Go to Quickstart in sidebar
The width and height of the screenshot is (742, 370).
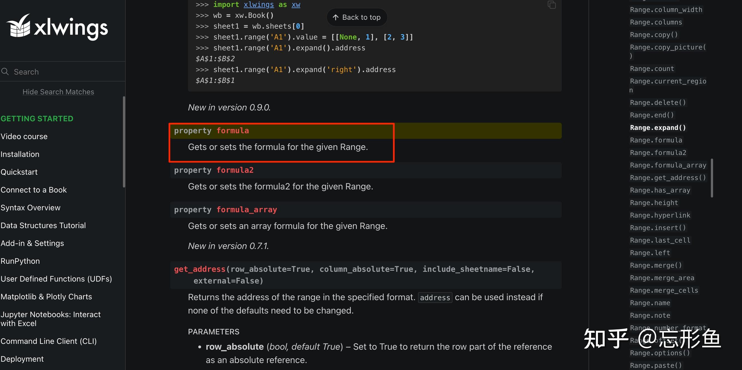point(19,172)
